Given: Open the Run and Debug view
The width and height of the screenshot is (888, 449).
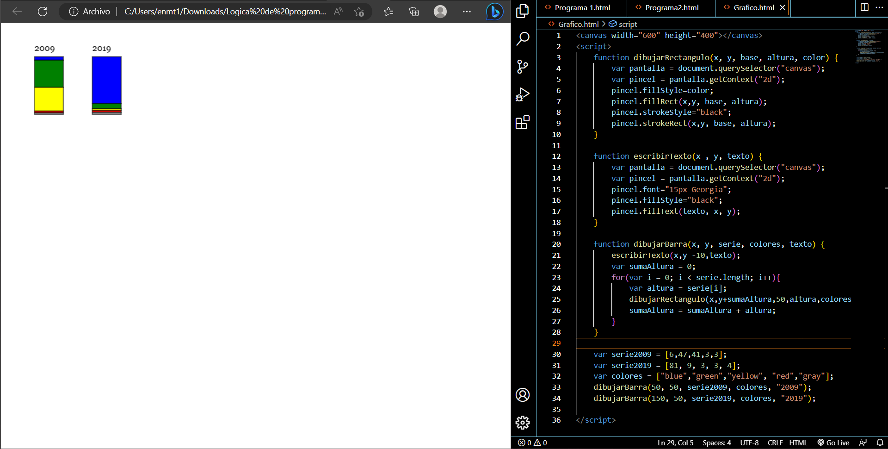Looking at the screenshot, I should 523,94.
